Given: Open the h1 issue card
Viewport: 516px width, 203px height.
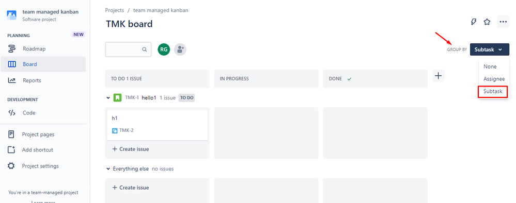Looking at the screenshot, I should [158, 125].
